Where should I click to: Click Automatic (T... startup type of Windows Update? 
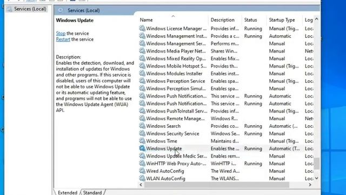(x=284, y=148)
